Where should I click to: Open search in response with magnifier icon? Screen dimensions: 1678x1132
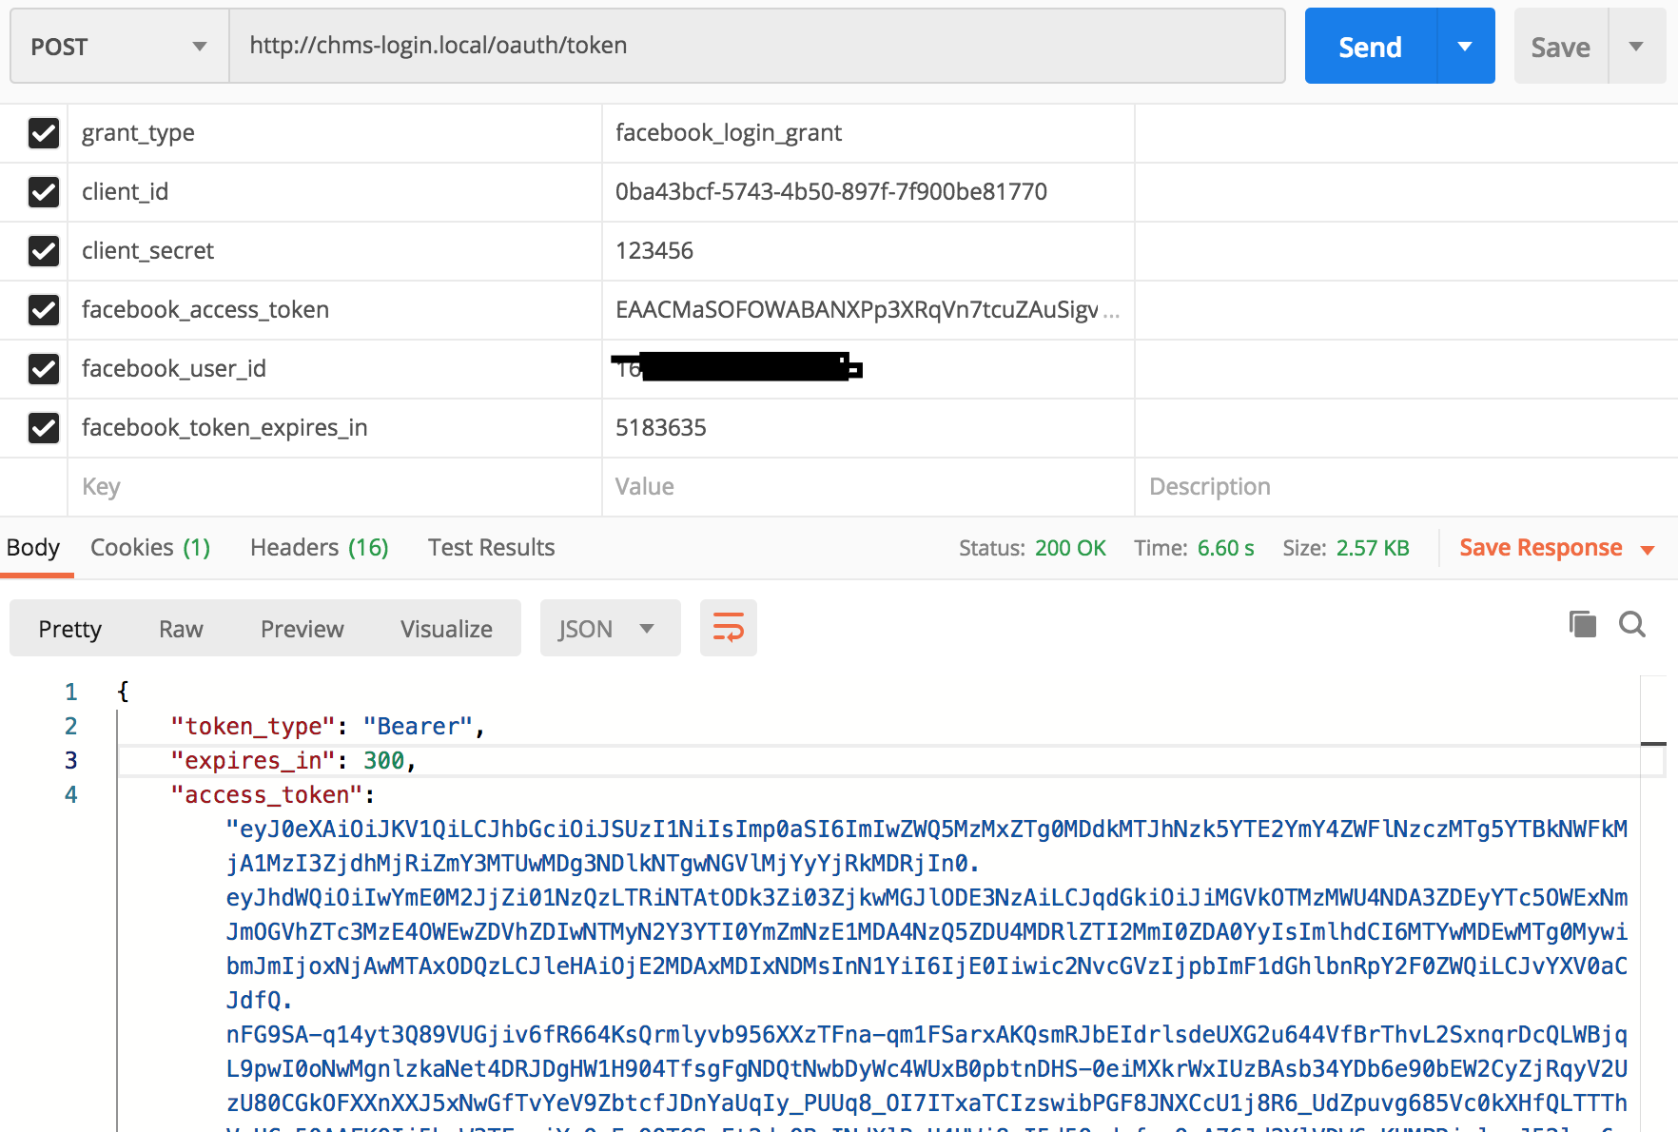click(x=1632, y=624)
